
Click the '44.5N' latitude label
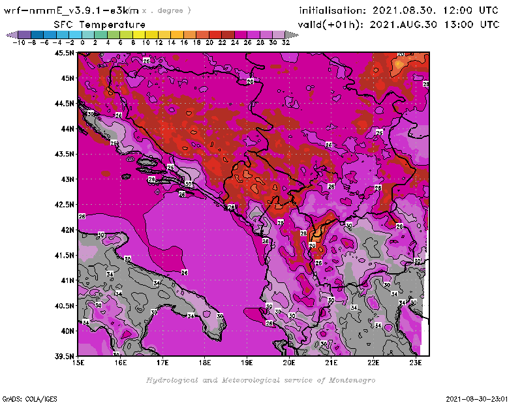point(64,104)
